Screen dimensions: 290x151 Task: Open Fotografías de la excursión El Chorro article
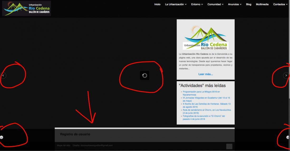click(204, 118)
